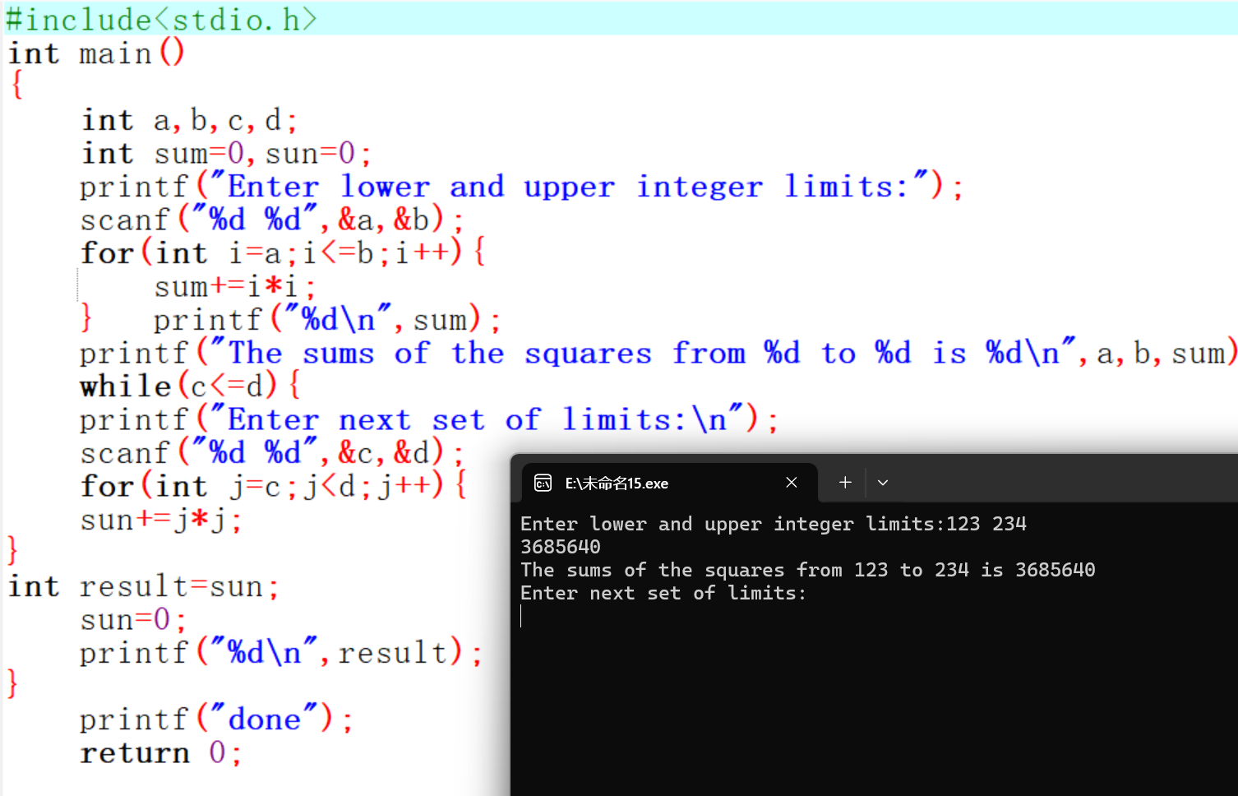Click the 'for(int j=c;j<d;j++){' line
The image size is (1238, 796).
(x=274, y=485)
